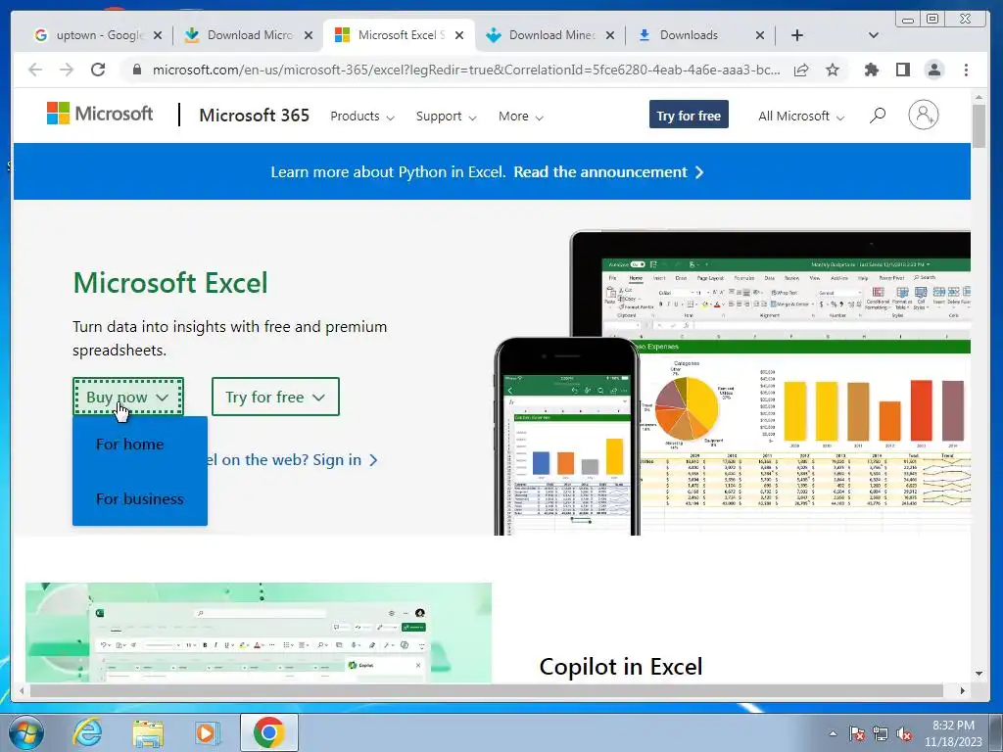1003x752 pixels.
Task: Click the Action Center flag tray icon
Action: point(857,734)
